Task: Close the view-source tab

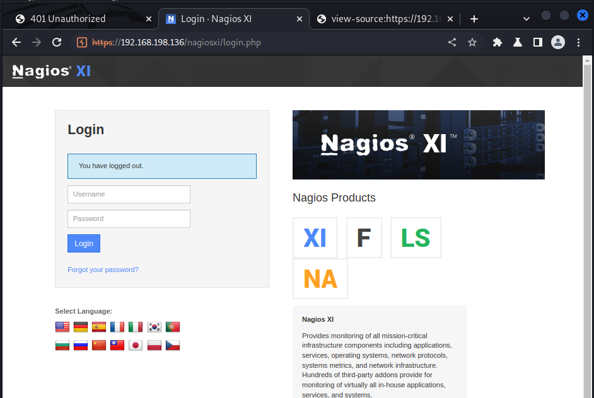Action: pos(450,19)
